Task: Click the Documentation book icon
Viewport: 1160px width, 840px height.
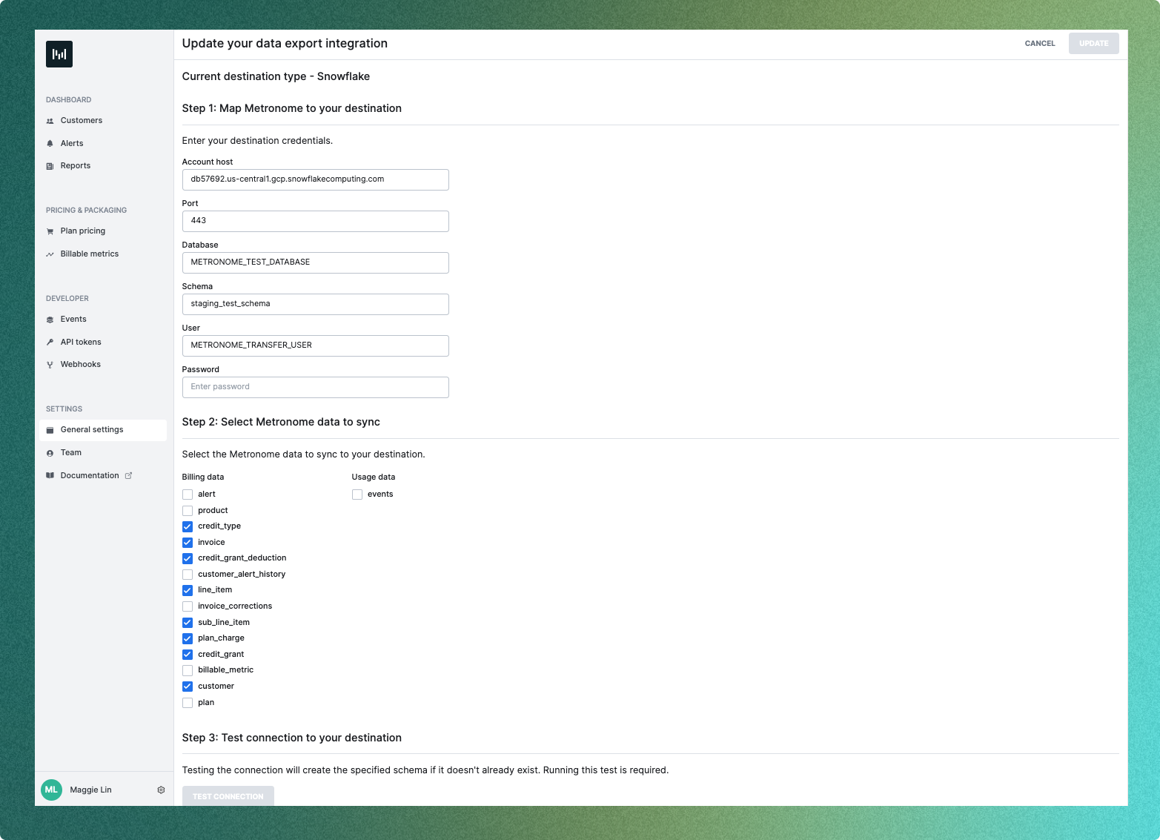Action: [50, 475]
